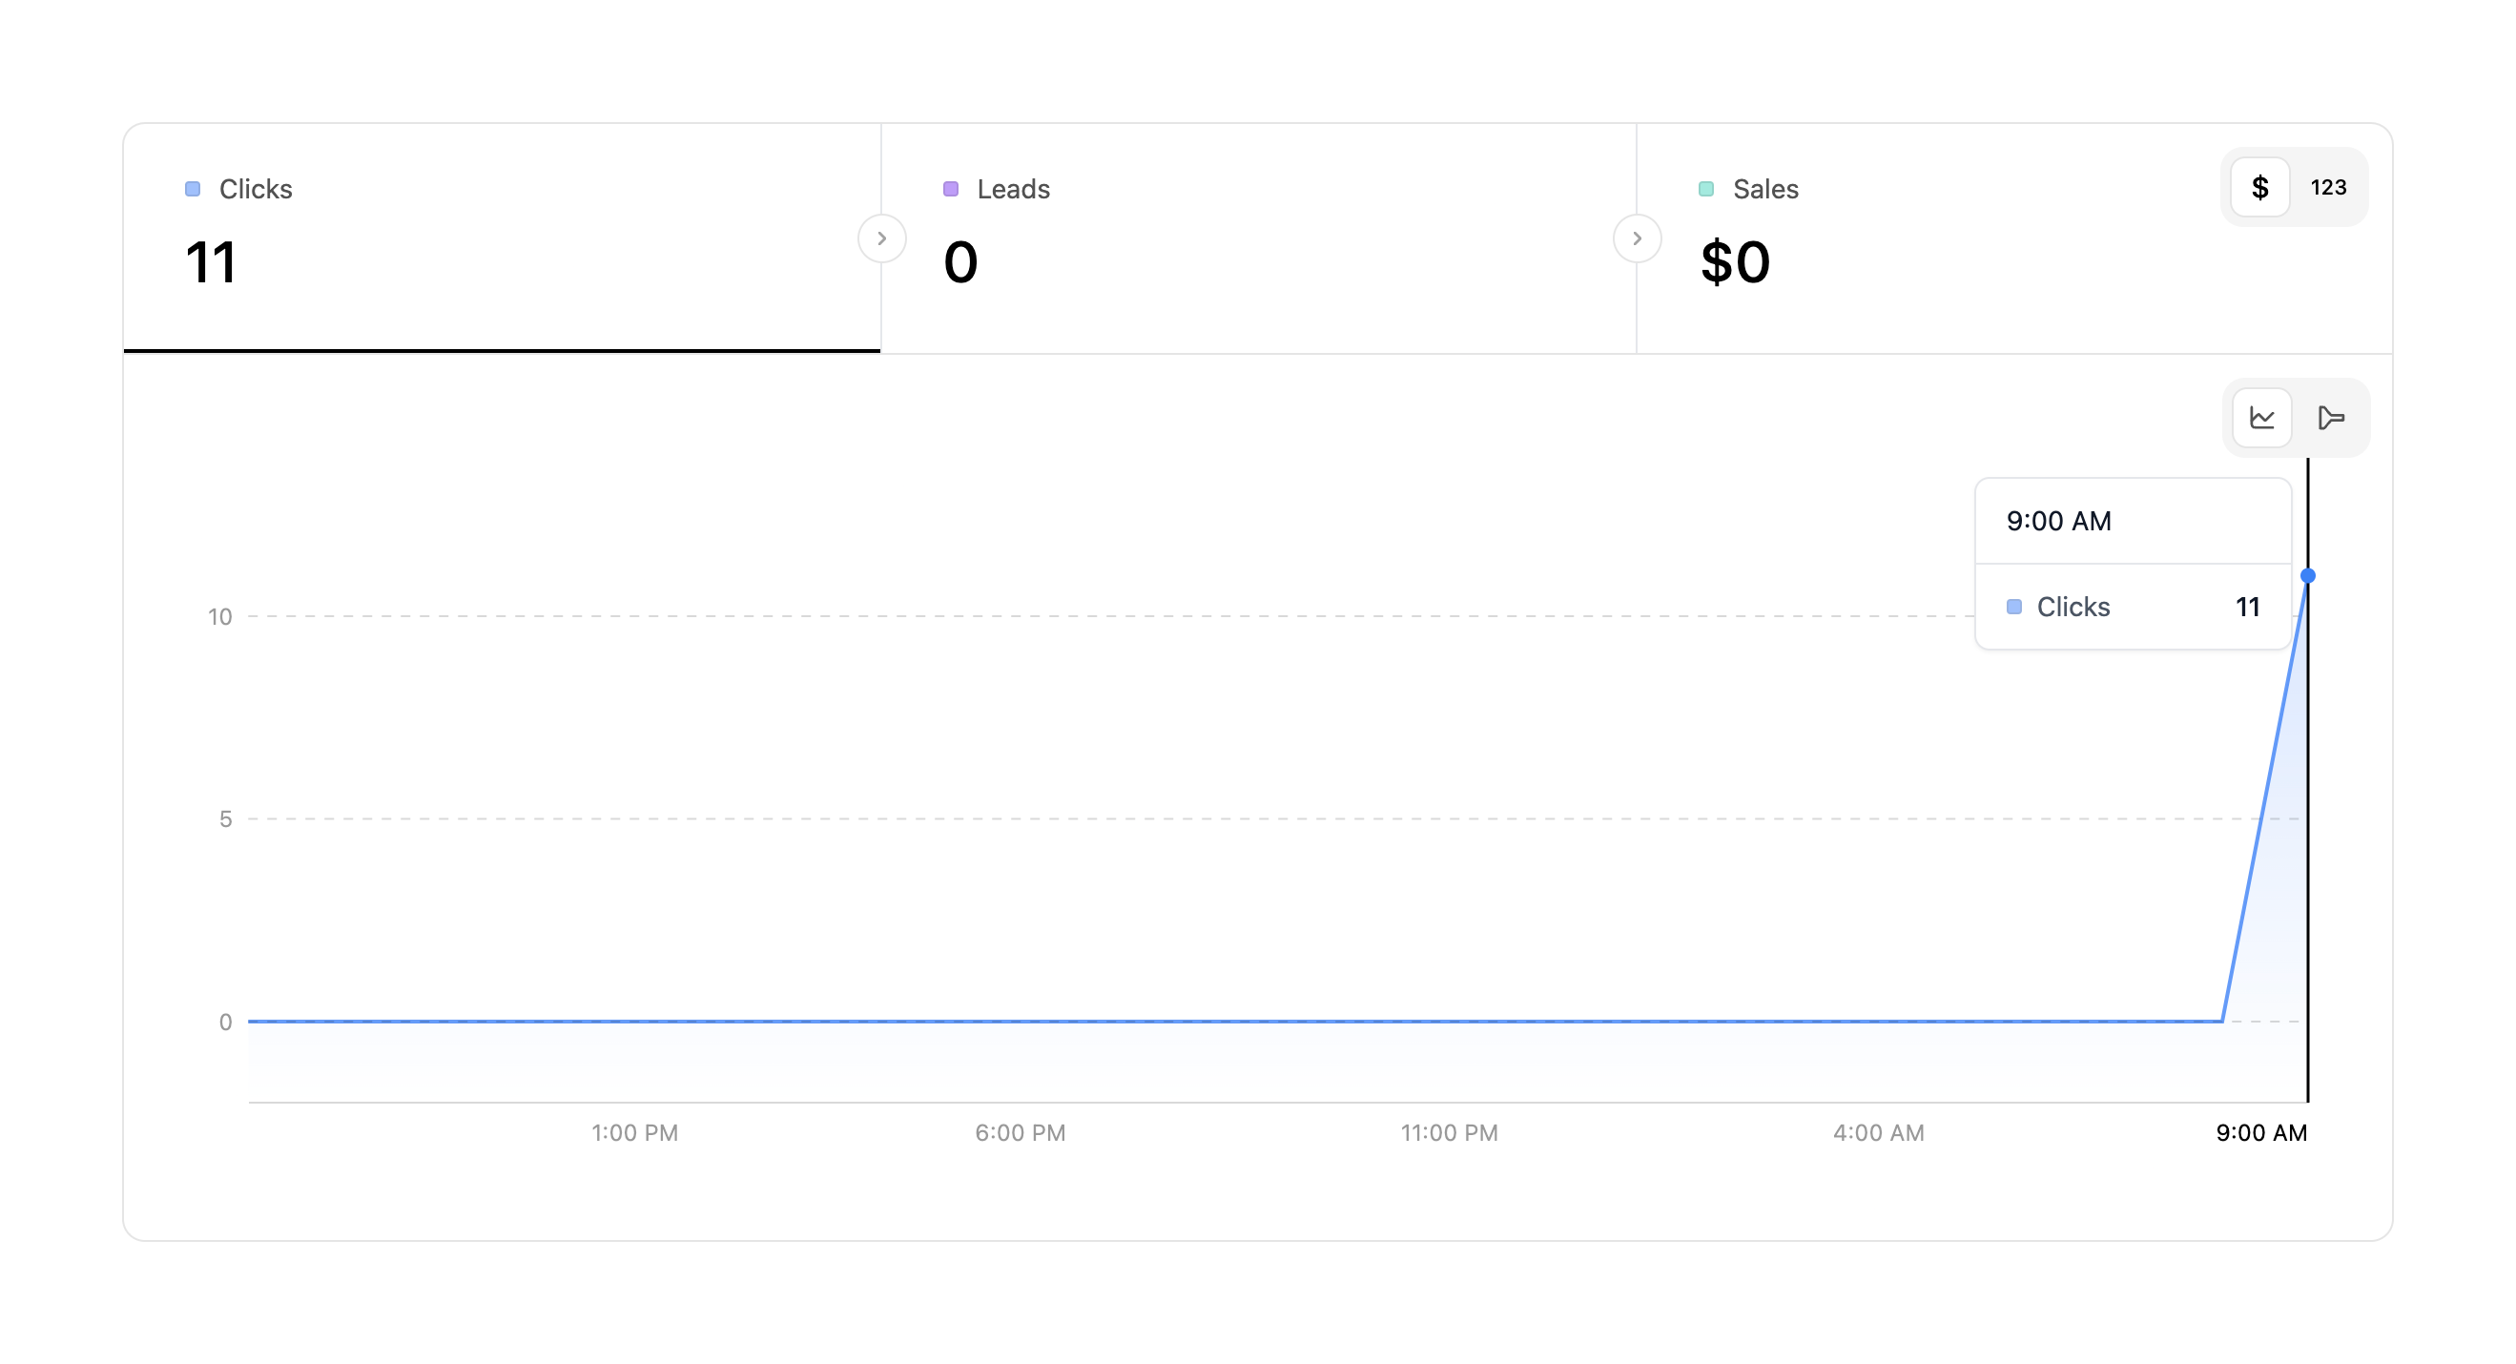Click the 1:00 PM x-axis label

(x=634, y=1132)
